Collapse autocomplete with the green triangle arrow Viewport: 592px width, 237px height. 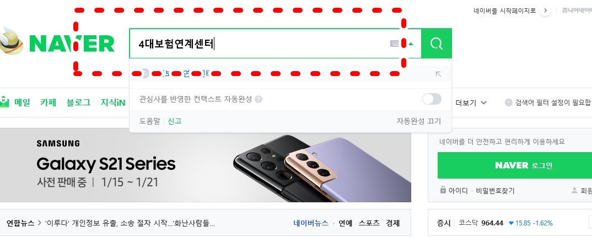(x=411, y=44)
